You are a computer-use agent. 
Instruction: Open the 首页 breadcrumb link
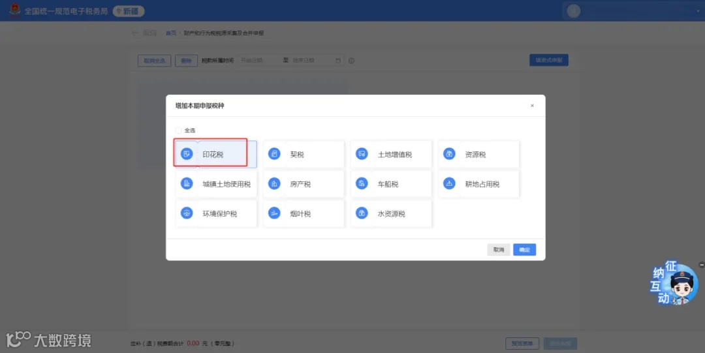click(x=171, y=33)
